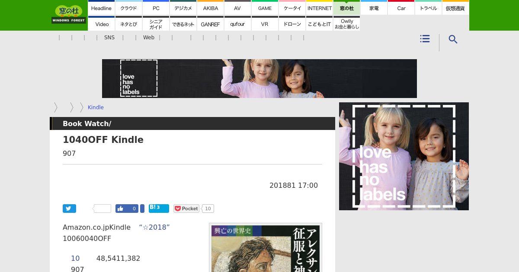Screen dimensions: 519x272
Task: Click the article headline 1040OFF Kindle
Action: tap(103, 140)
